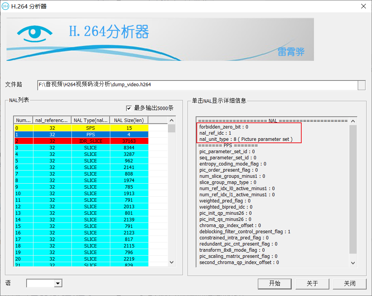Click the 264 app icon in title bar
The width and height of the screenshot is (372, 296).
coord(5,6)
